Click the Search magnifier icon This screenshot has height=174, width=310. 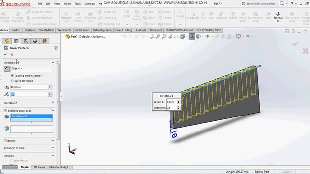(282, 3)
